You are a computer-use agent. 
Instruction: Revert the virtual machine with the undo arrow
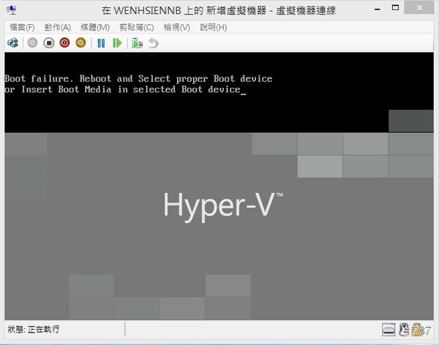[x=154, y=43]
